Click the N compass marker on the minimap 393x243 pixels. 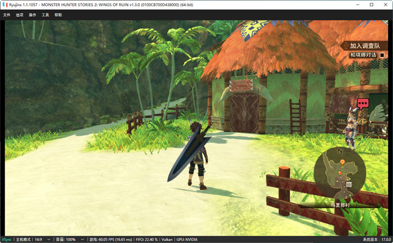pyautogui.click(x=340, y=151)
